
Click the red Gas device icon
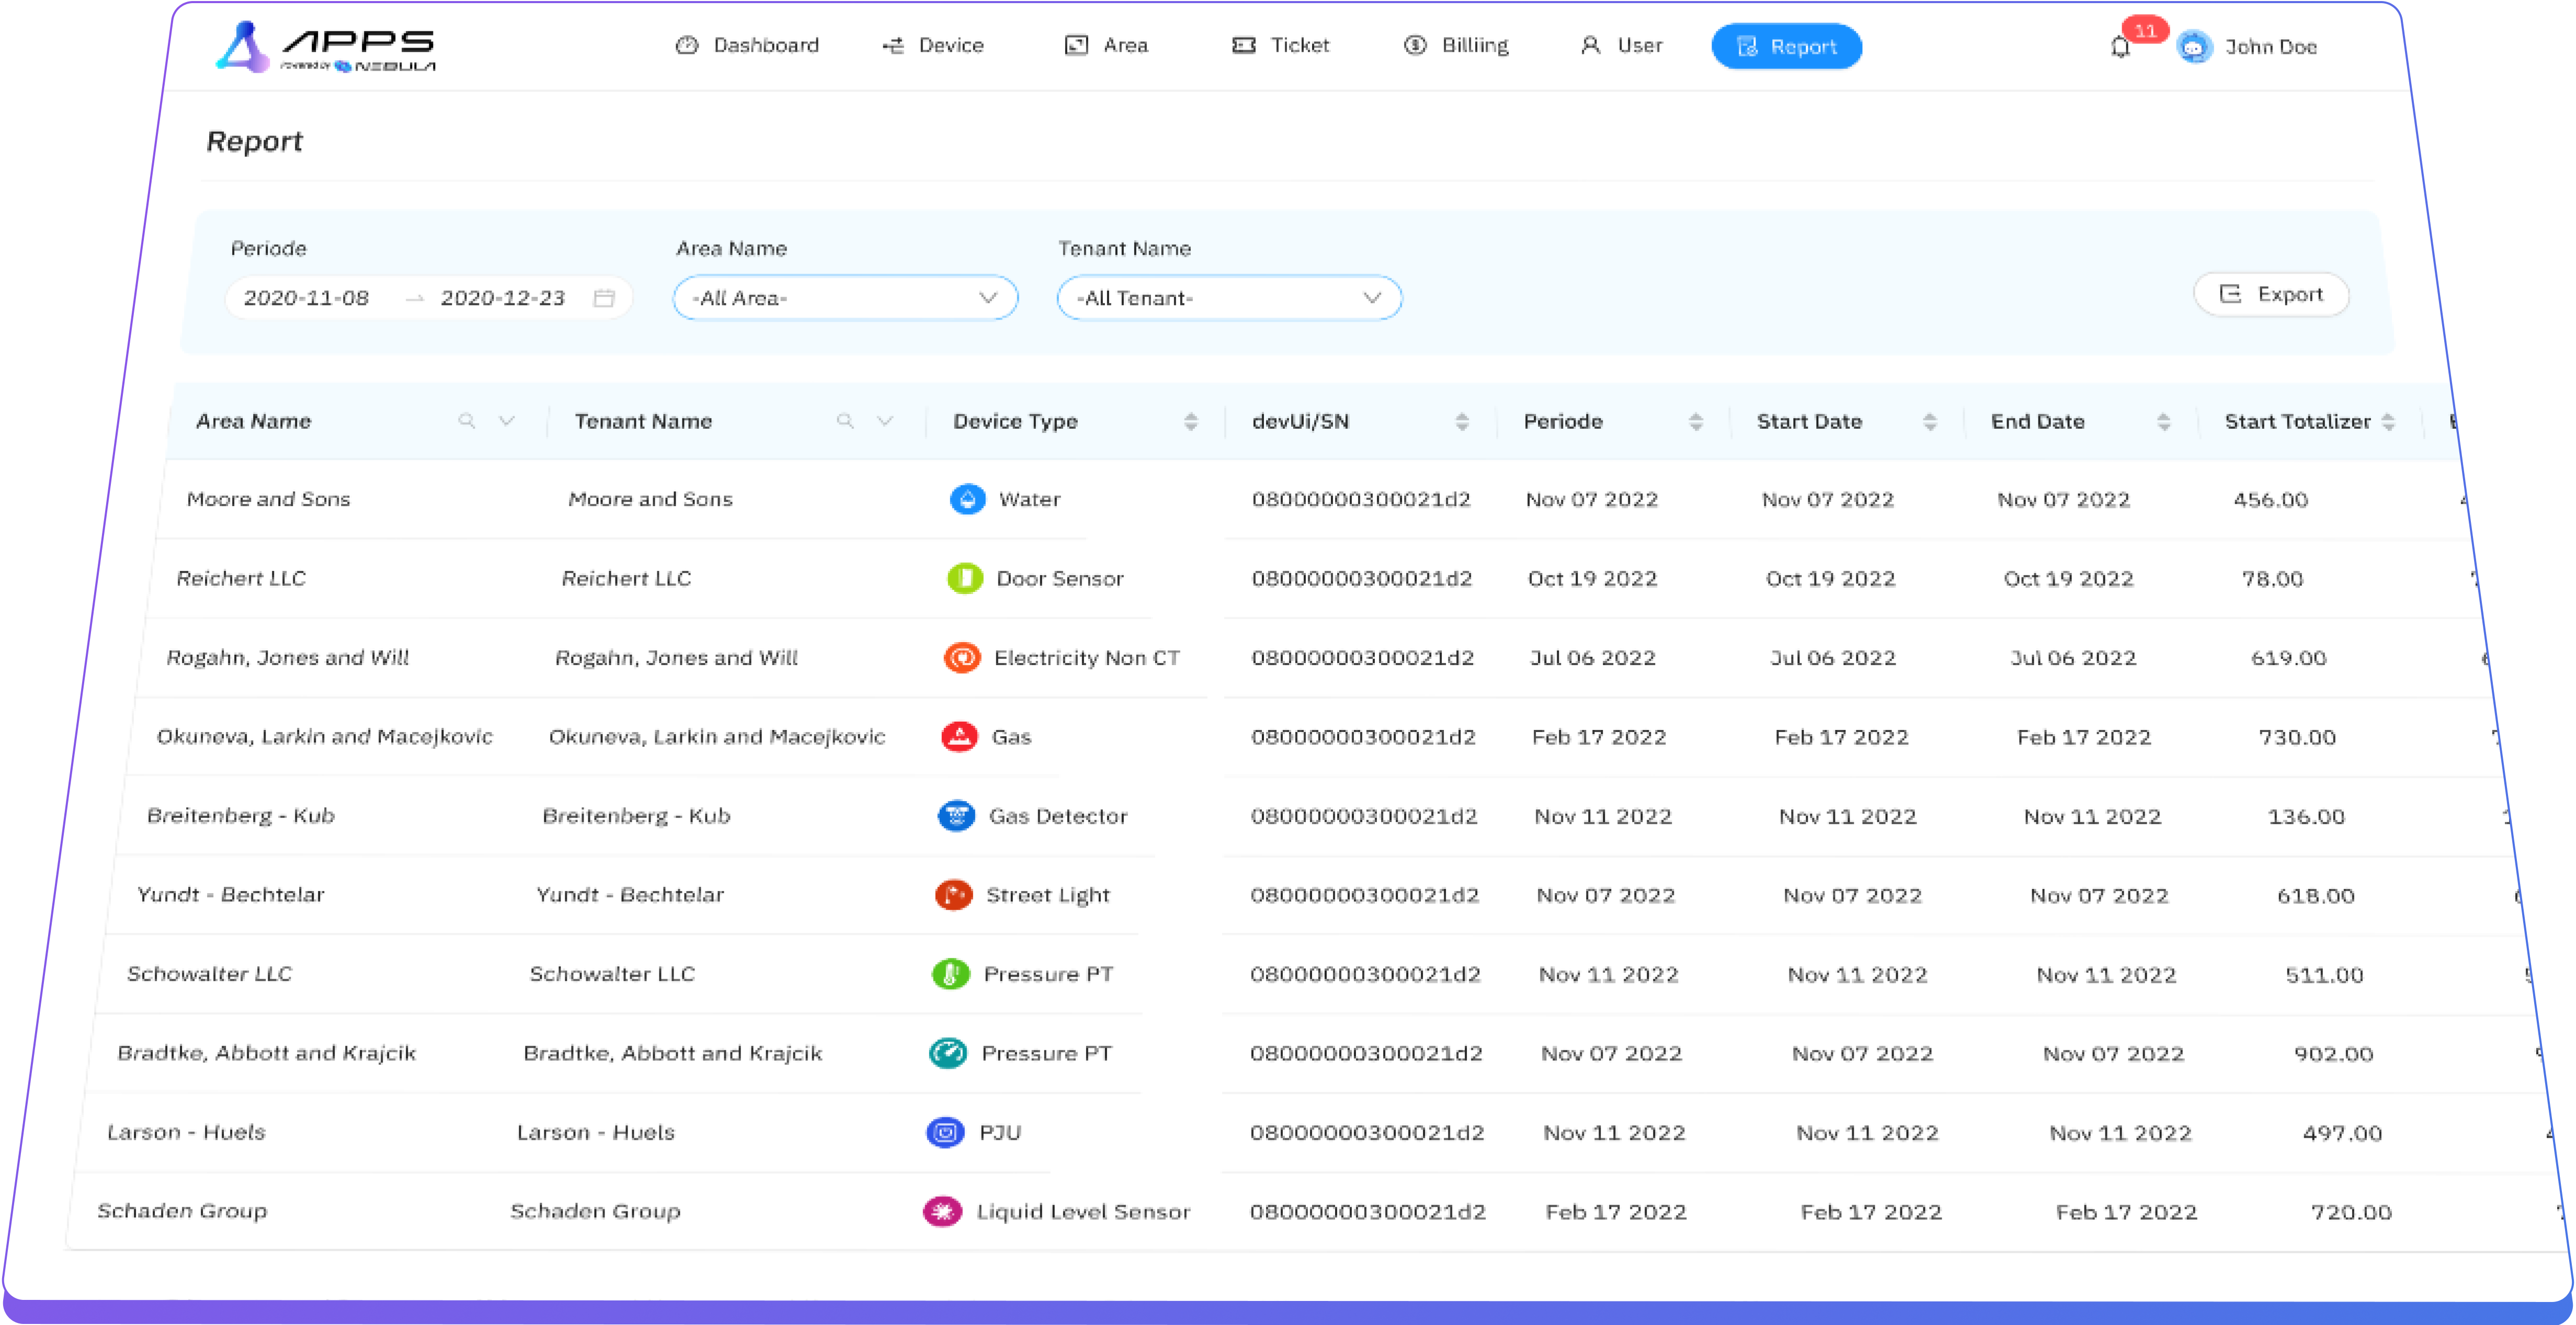[x=960, y=736]
